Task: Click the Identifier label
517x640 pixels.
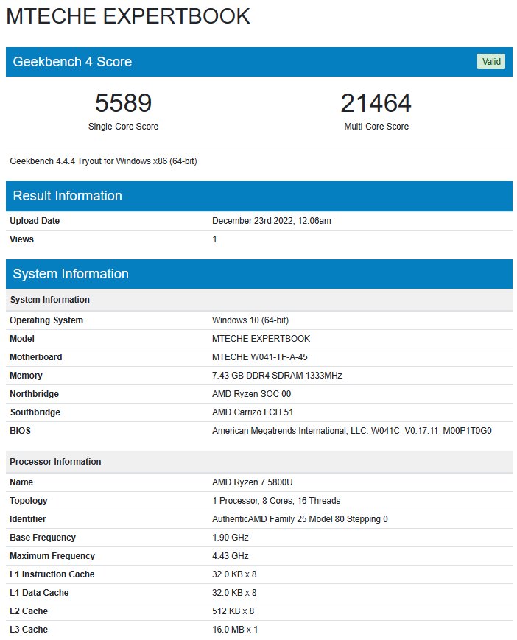Action: 28,518
